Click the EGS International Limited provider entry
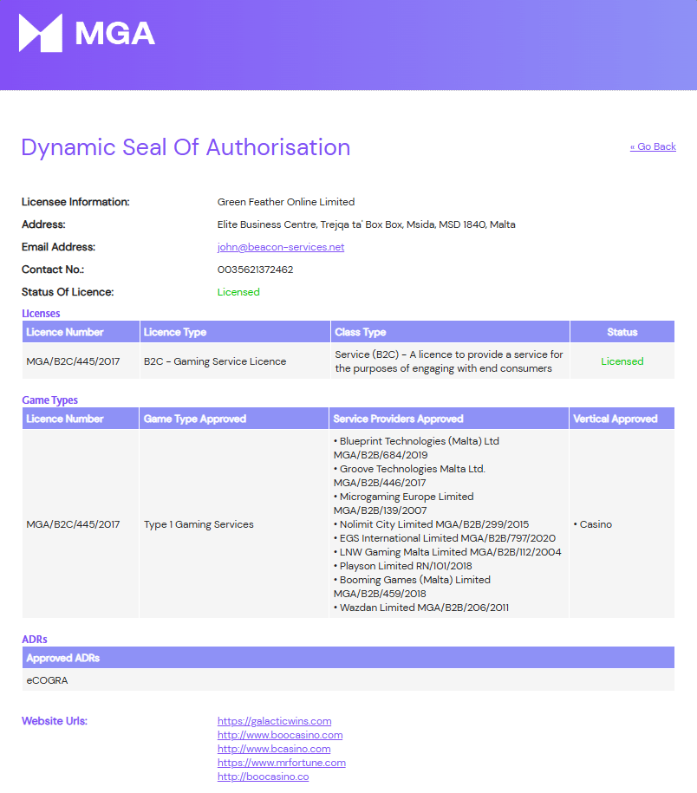 point(445,538)
